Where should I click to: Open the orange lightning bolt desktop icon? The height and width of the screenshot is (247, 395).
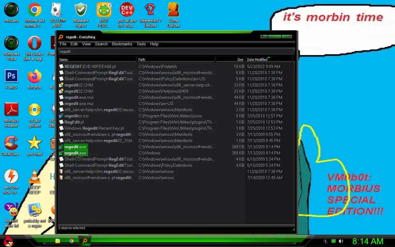(11, 181)
